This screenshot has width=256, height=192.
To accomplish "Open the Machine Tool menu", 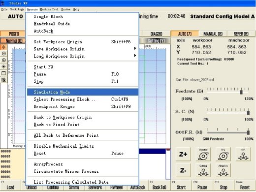I will 49,9.
